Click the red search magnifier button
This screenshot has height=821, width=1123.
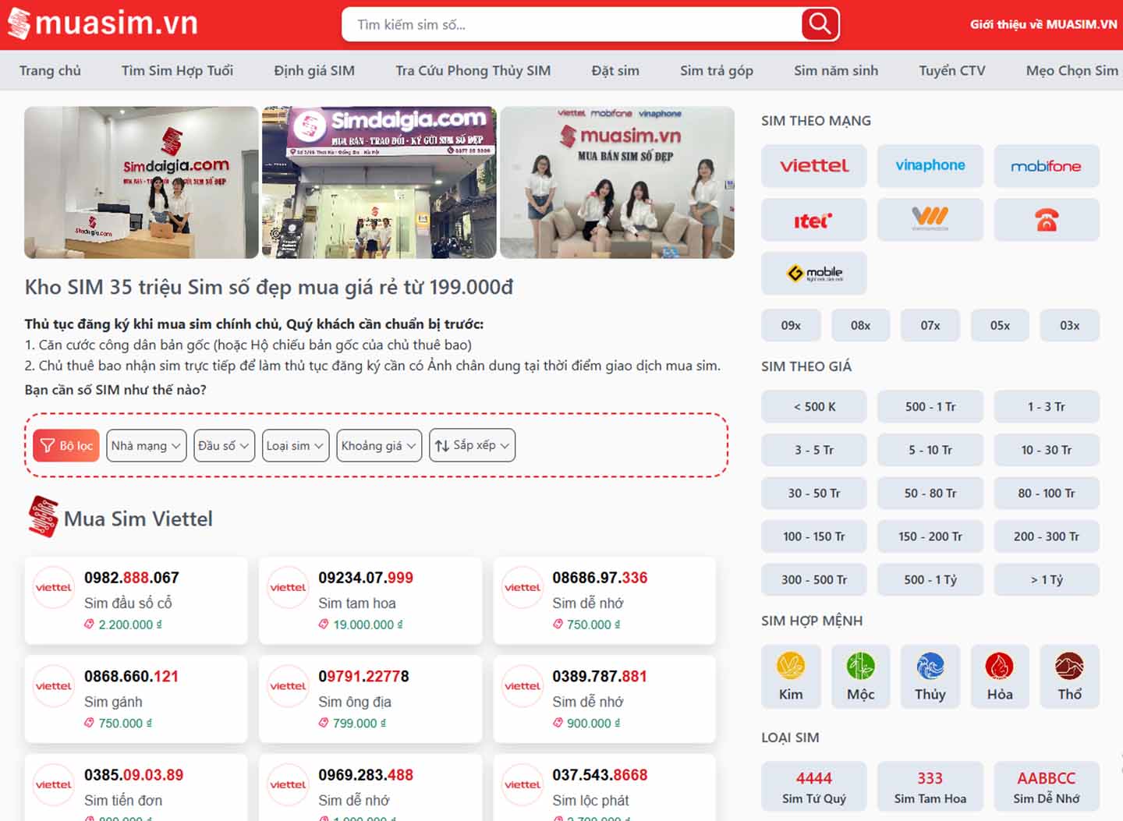pos(820,24)
